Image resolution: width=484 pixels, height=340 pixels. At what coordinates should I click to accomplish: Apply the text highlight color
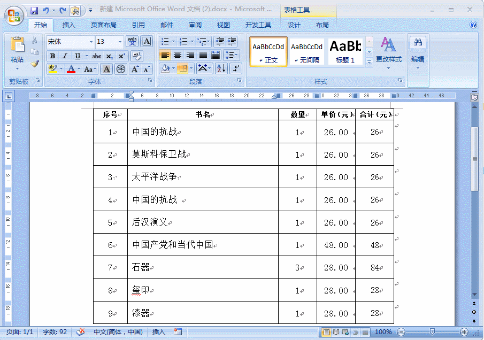[x=53, y=69]
